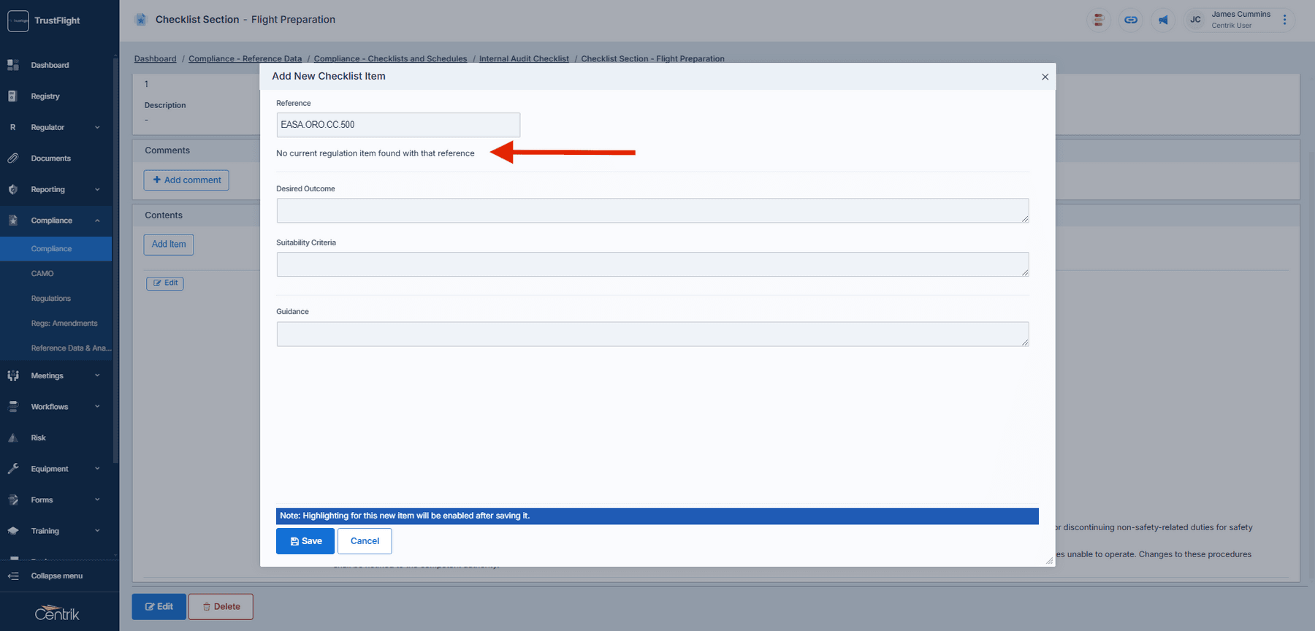This screenshot has height=631, width=1315.
Task: Click the Training graduation cap icon
Action: click(12, 531)
